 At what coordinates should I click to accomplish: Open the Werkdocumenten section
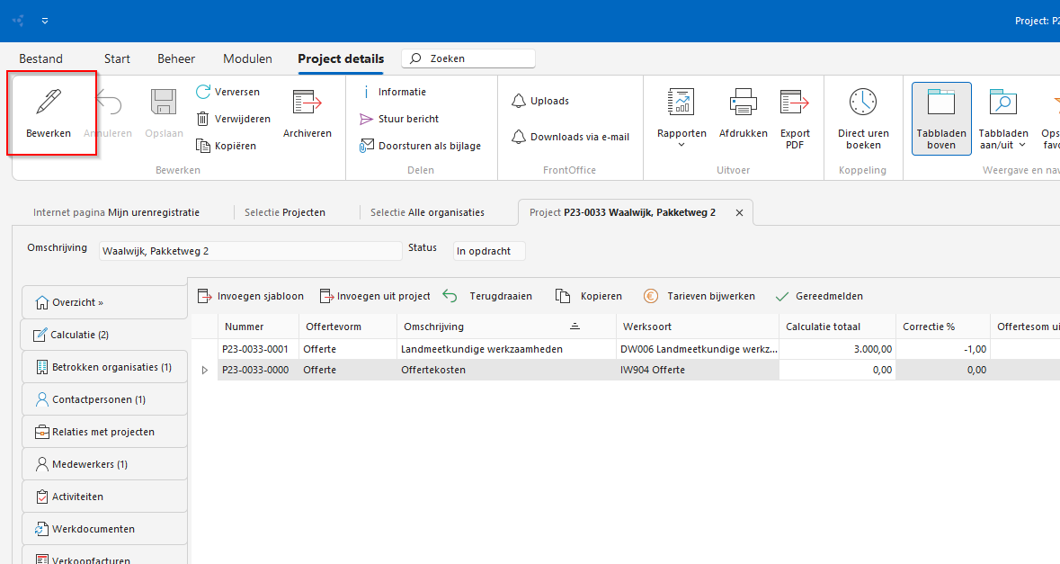(105, 529)
